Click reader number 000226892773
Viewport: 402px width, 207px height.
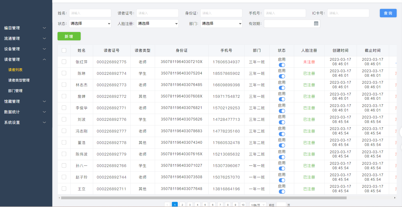pos(112,85)
